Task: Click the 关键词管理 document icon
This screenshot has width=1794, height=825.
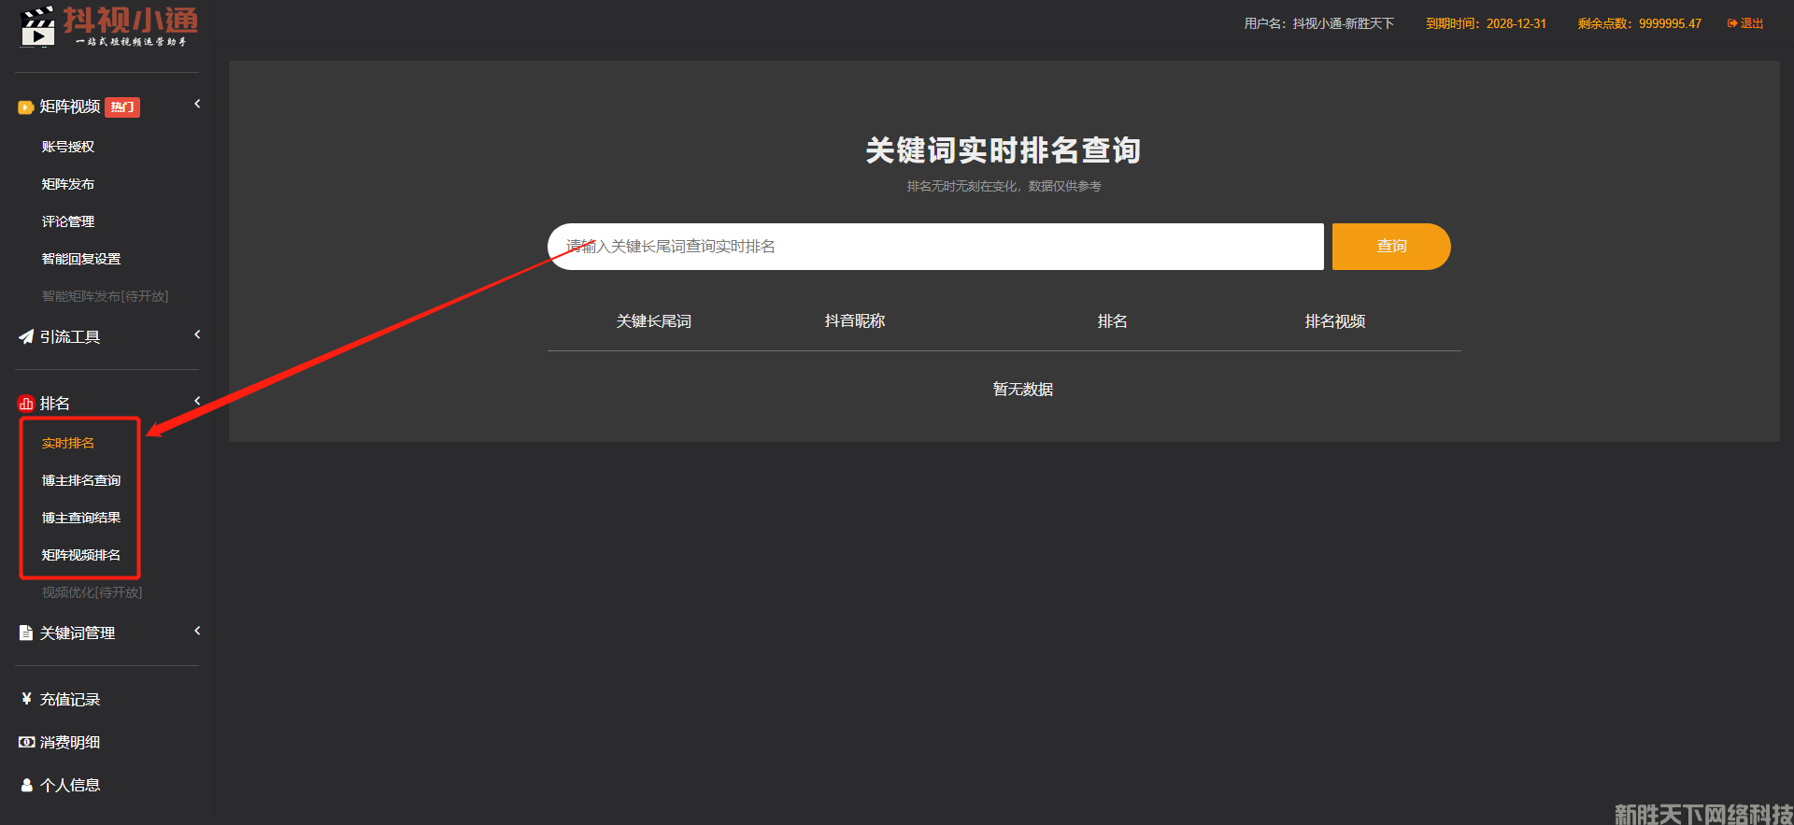Action: (x=25, y=633)
